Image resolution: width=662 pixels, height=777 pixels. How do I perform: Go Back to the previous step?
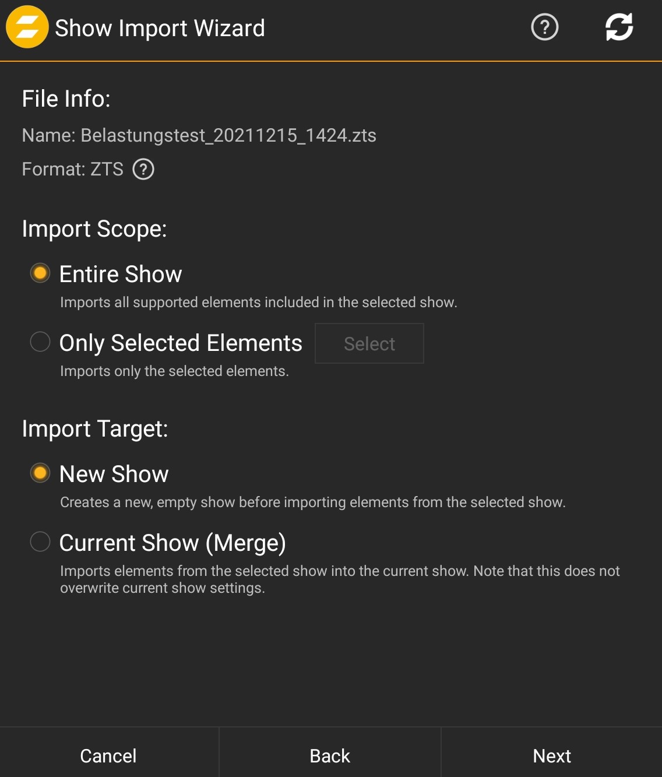[329, 755]
